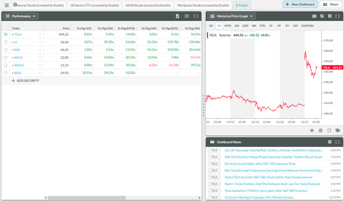Set chart range to 10Y
This screenshot has width=344, height=201.
295,26
